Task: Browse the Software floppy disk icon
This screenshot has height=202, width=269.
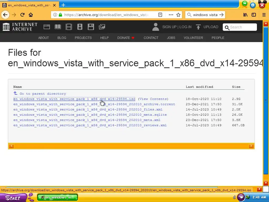Action: pyautogui.click(x=91, y=27)
